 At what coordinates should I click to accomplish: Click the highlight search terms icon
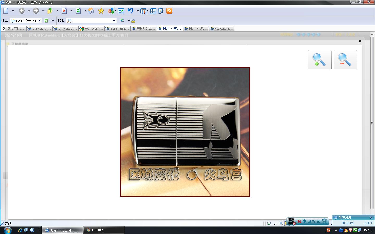tap(133, 21)
